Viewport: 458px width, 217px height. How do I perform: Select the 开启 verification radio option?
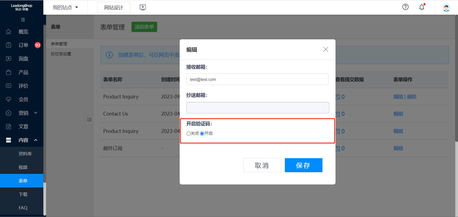(x=202, y=133)
